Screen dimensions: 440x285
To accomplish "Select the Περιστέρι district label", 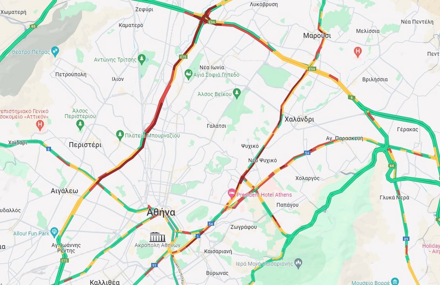I will coord(85,145).
